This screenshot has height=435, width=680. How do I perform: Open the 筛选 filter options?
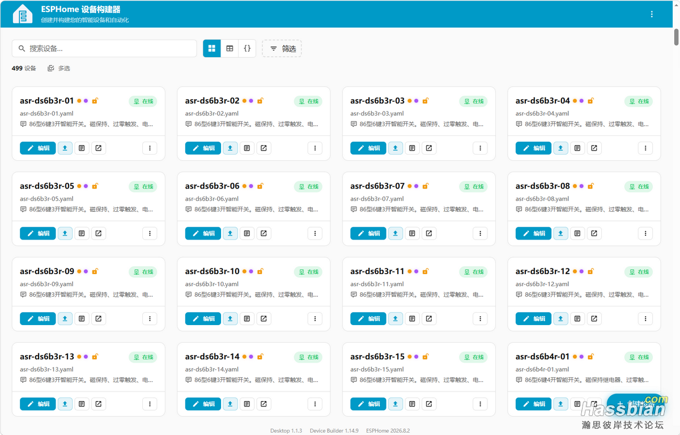click(x=282, y=49)
